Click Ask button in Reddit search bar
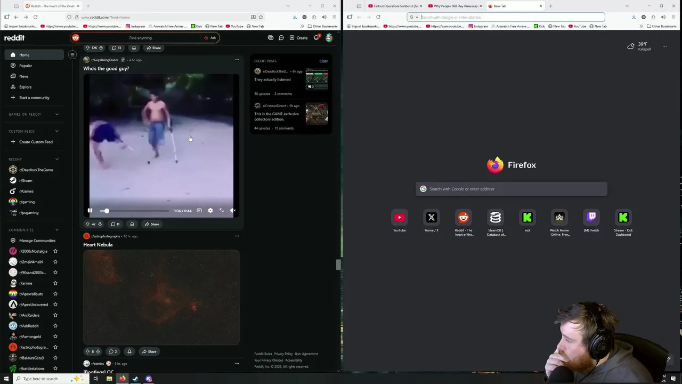 pyautogui.click(x=210, y=38)
